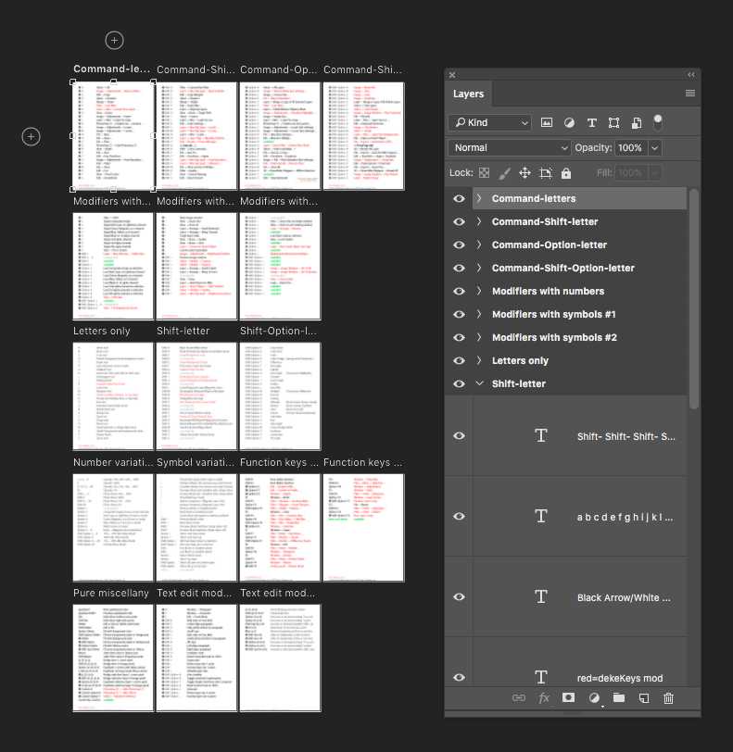Click the adjustment layer filter icon
Screen dimensions: 733x752
(x=569, y=122)
